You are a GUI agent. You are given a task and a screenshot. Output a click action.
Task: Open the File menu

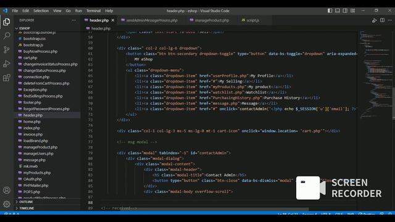[15, 11]
